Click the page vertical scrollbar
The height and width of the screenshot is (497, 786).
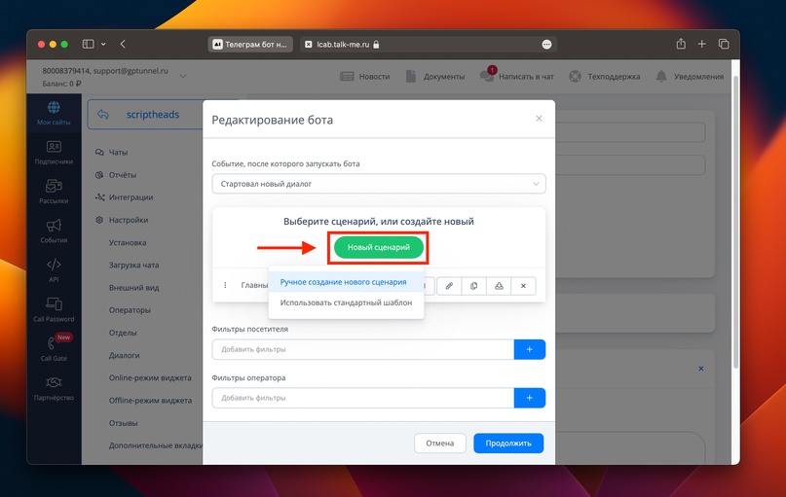coord(735,222)
